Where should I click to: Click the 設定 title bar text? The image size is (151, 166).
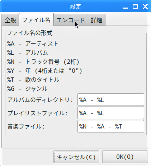[76, 6]
